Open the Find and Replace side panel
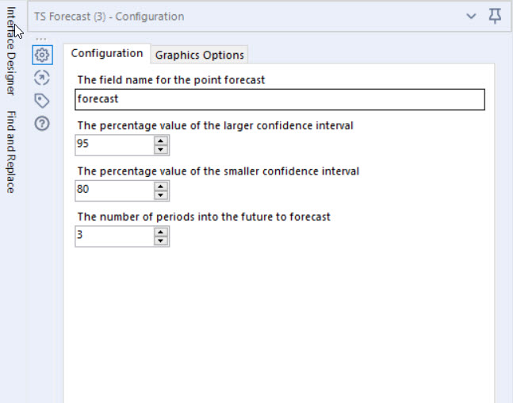The height and width of the screenshot is (403, 513). click(11, 152)
